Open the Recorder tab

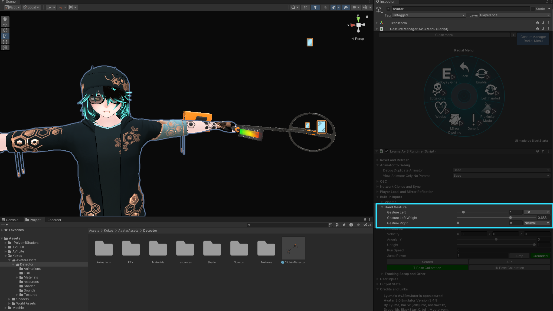pyautogui.click(x=54, y=220)
